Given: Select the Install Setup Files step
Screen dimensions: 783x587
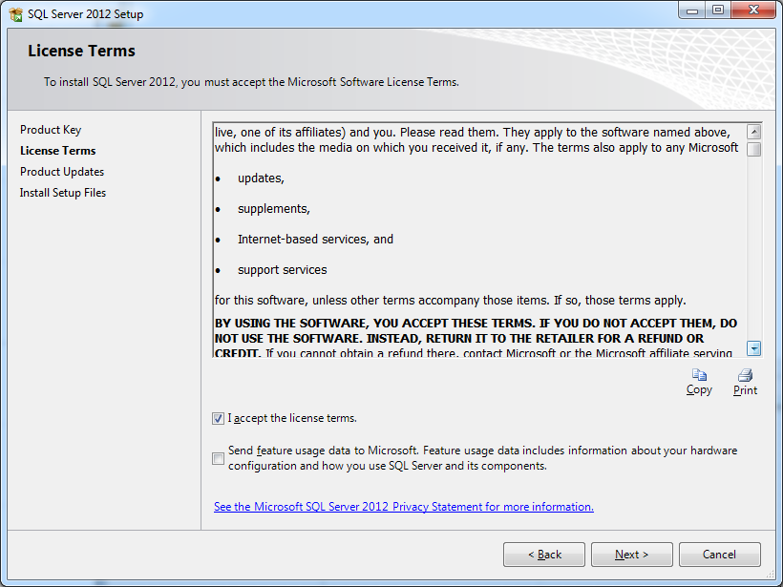Looking at the screenshot, I should pos(63,193).
